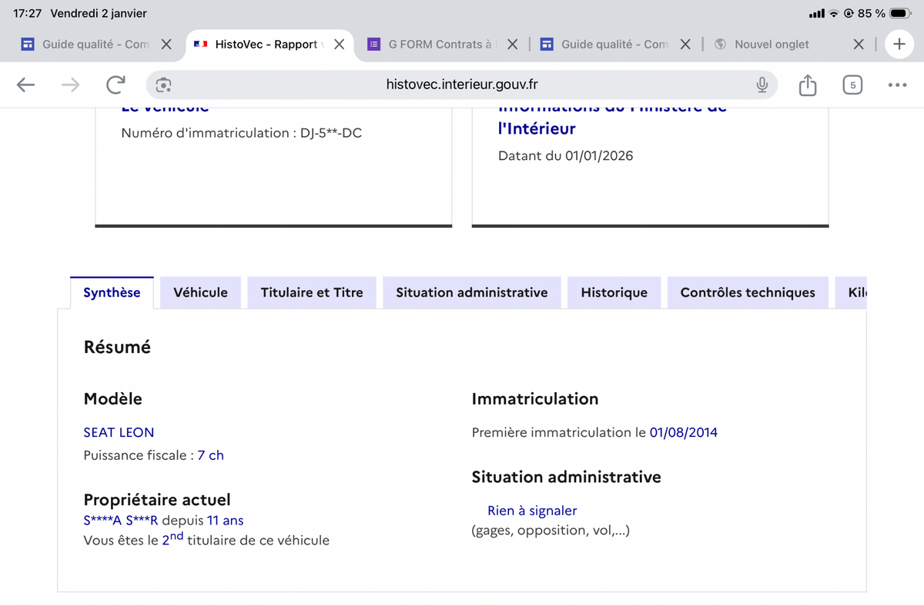This screenshot has width=924, height=606.
Task: Show the Historique tab
Action: coord(614,293)
